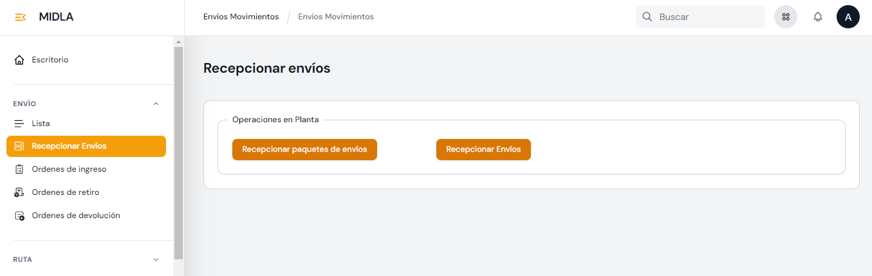Click the Ordenes de devolución icon
This screenshot has height=276, width=872.
coord(19,216)
